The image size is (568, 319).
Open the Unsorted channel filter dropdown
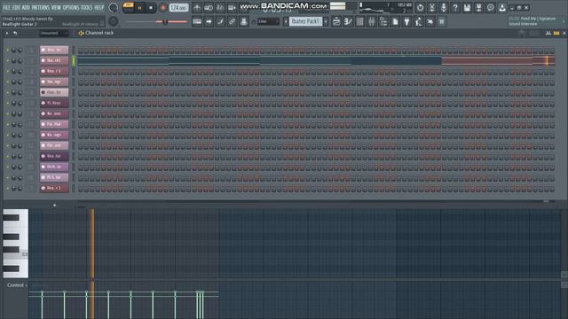[53, 33]
